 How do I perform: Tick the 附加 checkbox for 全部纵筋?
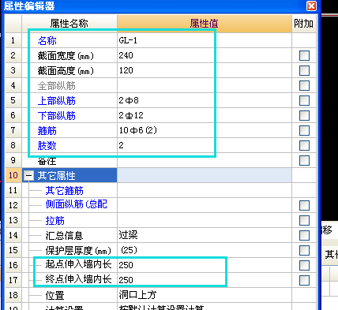point(304,85)
